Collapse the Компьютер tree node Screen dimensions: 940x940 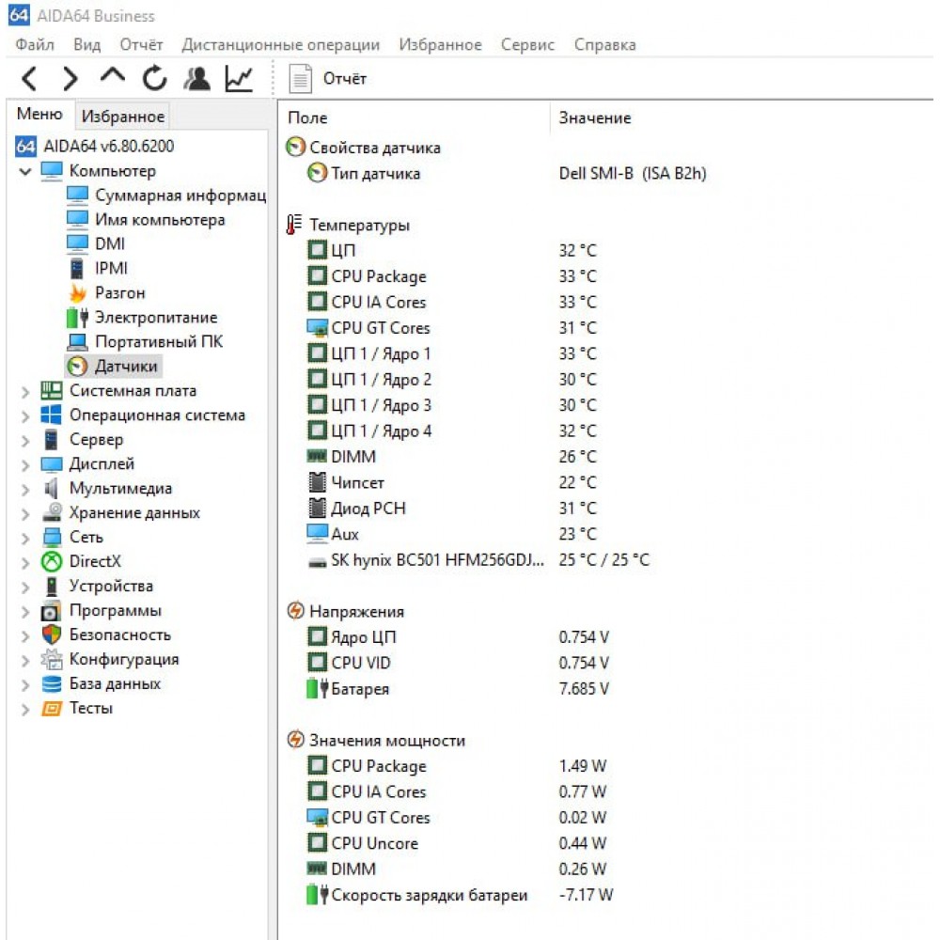[25, 171]
